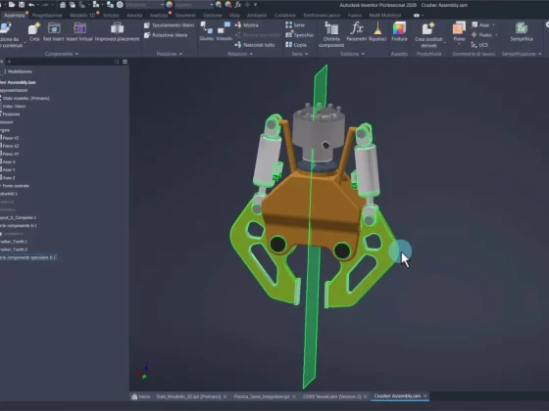Switch to the Schizzo ribbon tab
The image size is (549, 411).
coord(111,16)
